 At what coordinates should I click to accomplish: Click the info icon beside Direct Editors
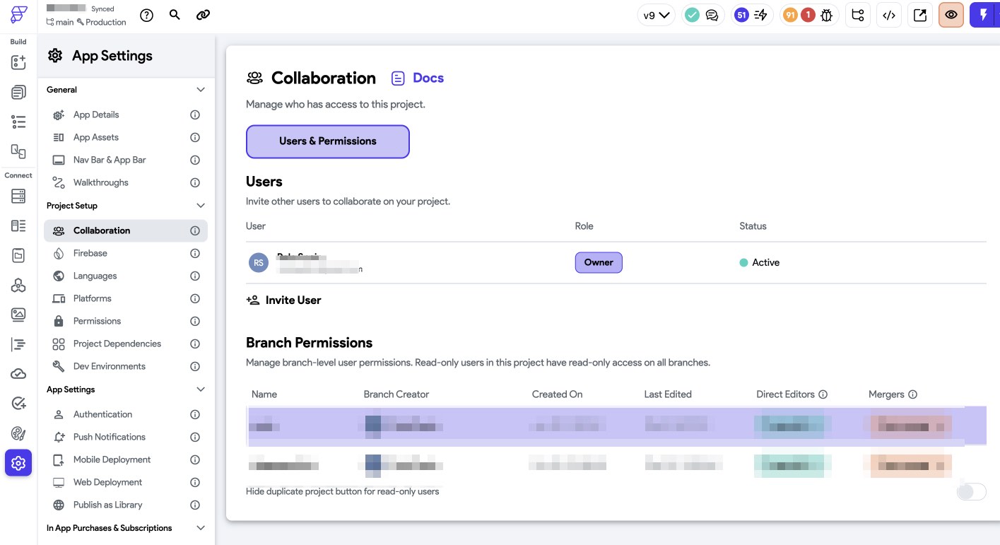pos(823,394)
